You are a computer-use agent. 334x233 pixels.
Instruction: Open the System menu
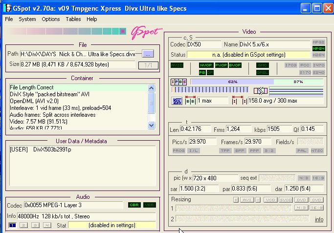tap(27, 19)
